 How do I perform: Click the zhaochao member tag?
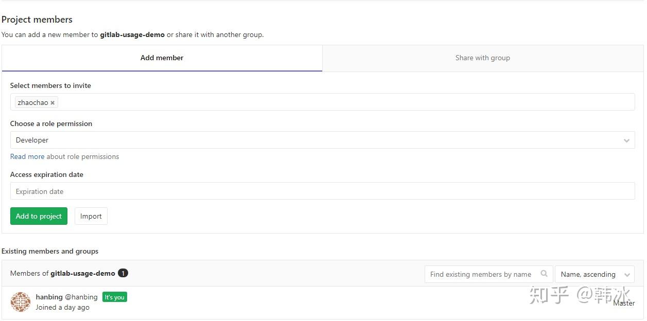(33, 103)
